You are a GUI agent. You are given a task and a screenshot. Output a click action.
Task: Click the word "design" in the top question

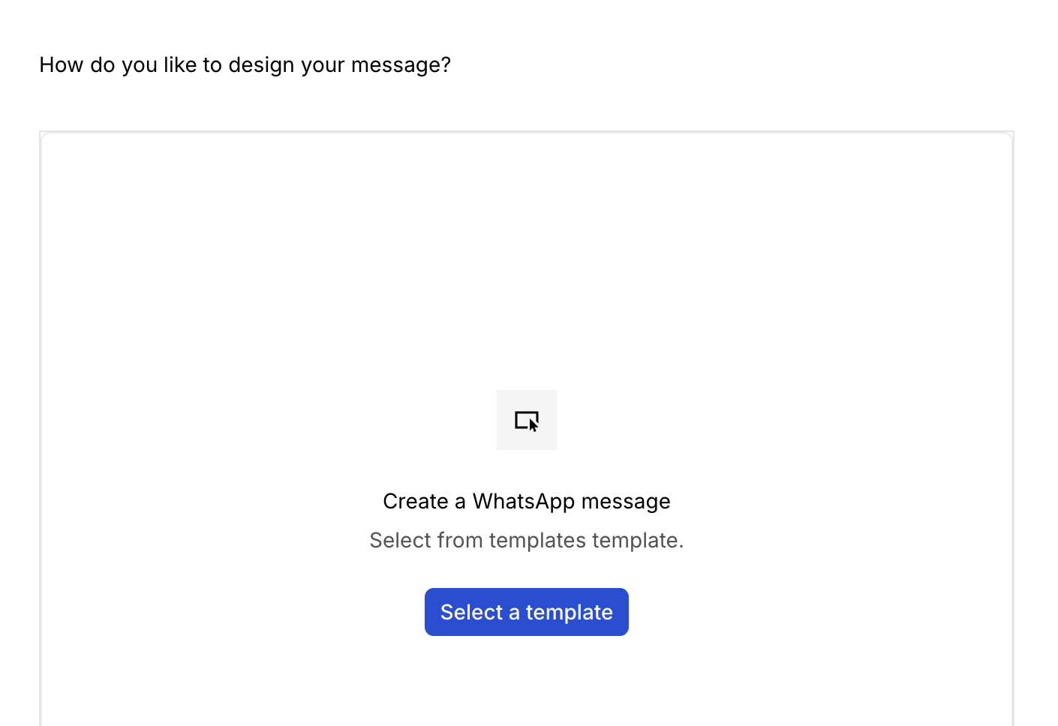261,65
